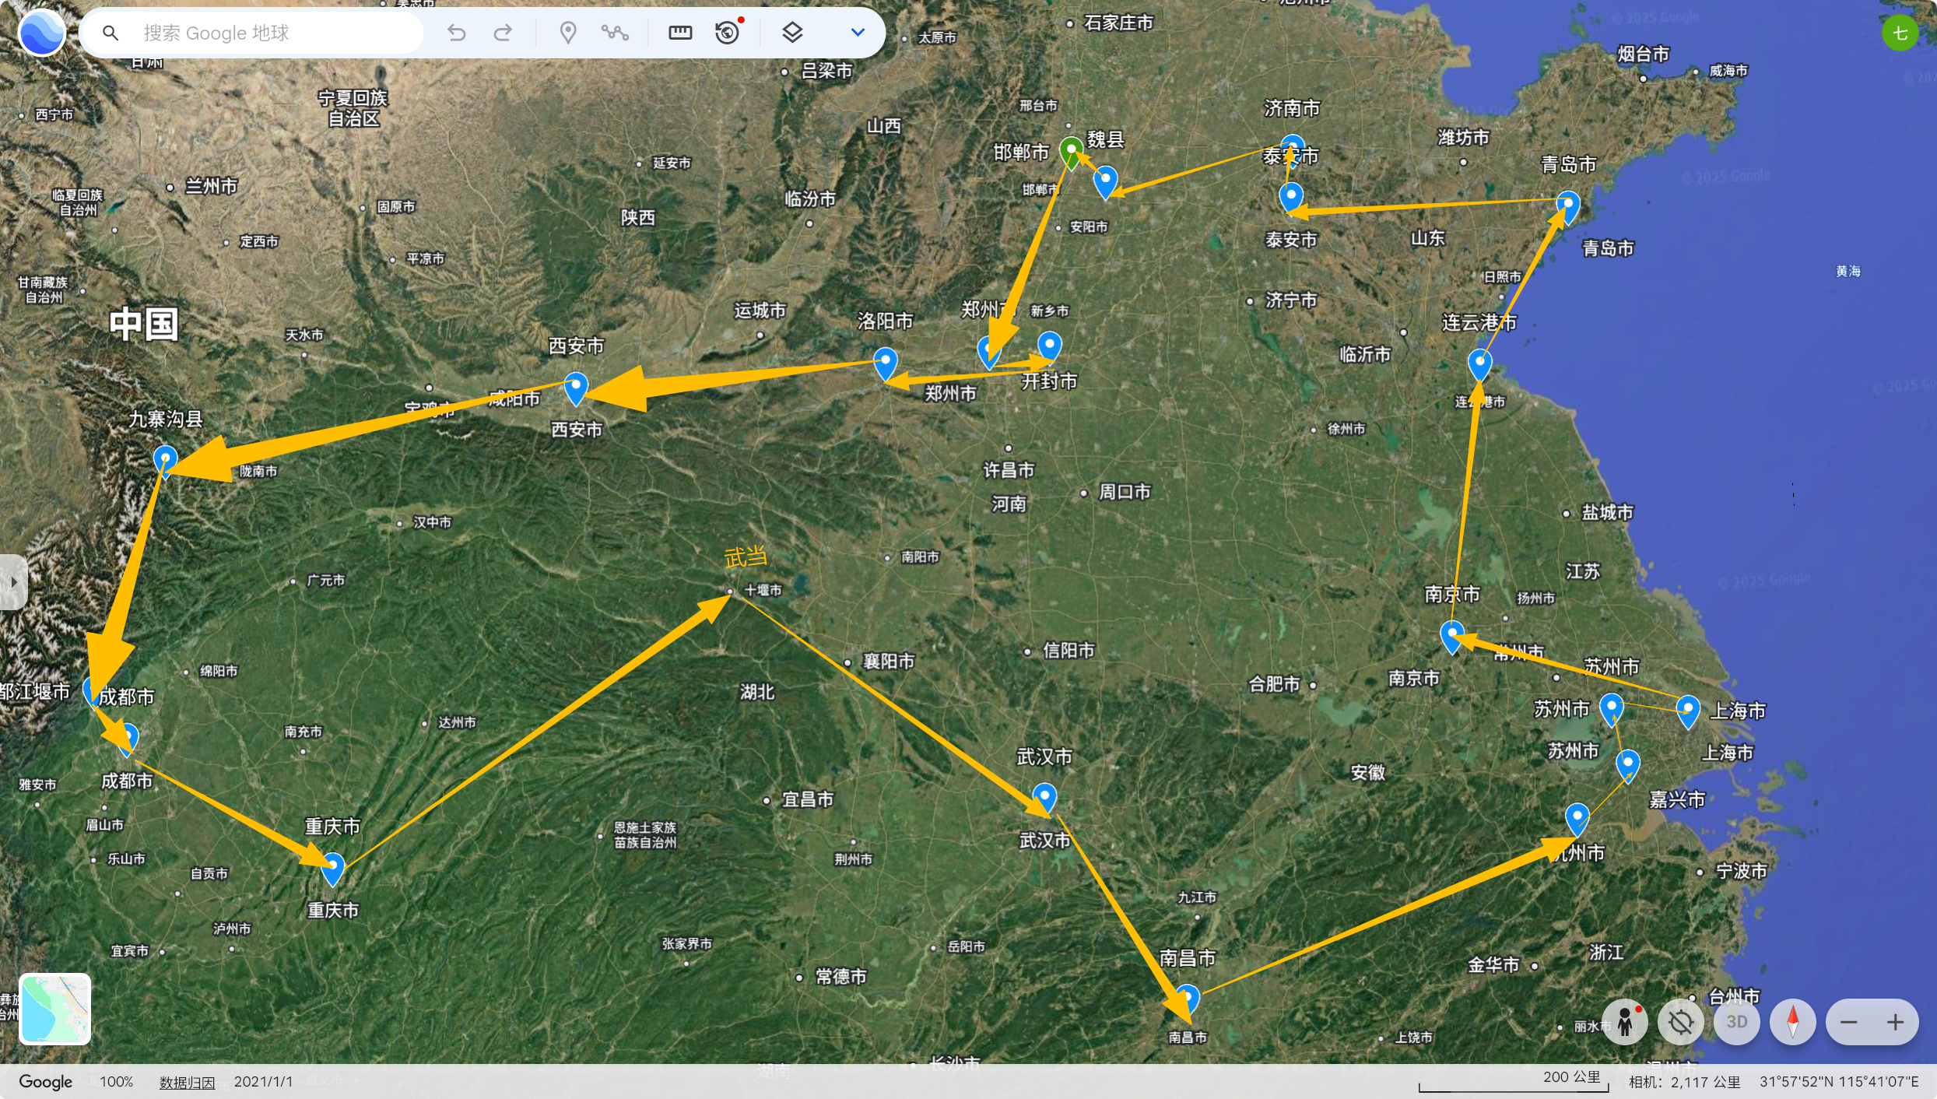Select the 青岛市 placemark pin
Image resolution: width=1937 pixels, height=1099 pixels.
click(1567, 208)
